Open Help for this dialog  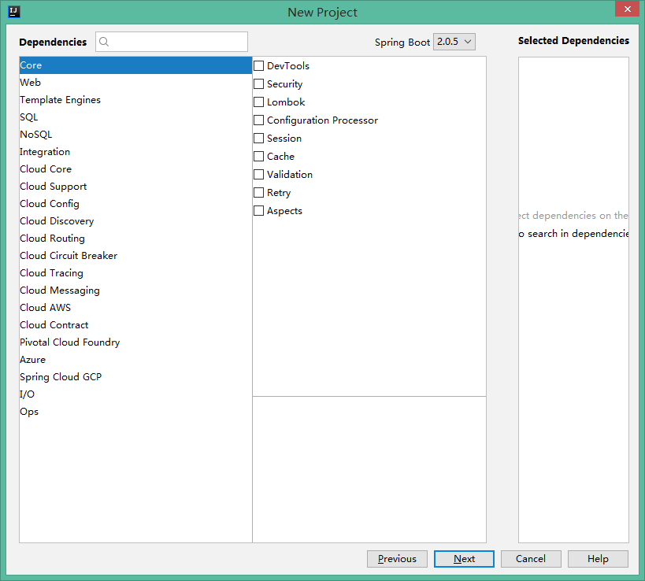[x=598, y=559]
